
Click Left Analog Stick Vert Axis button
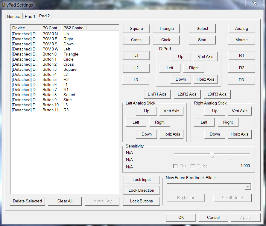pyautogui.click(x=171, y=111)
